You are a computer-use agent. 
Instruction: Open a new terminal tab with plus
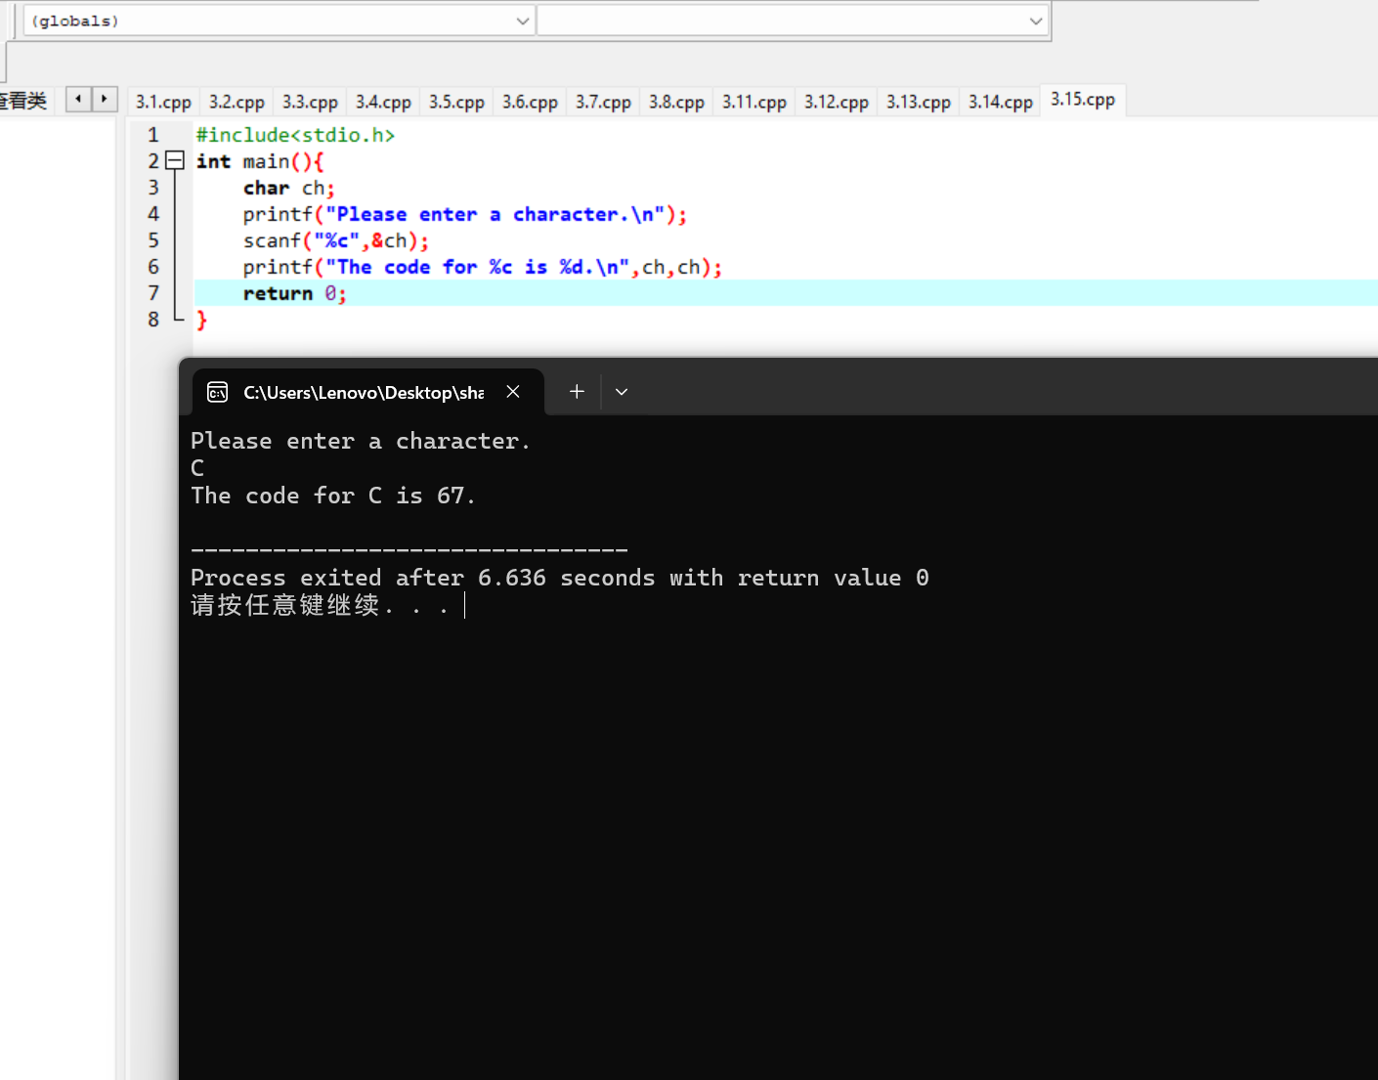pyautogui.click(x=577, y=391)
